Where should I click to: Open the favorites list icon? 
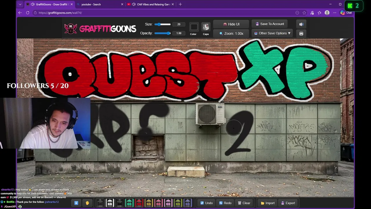[319, 13]
